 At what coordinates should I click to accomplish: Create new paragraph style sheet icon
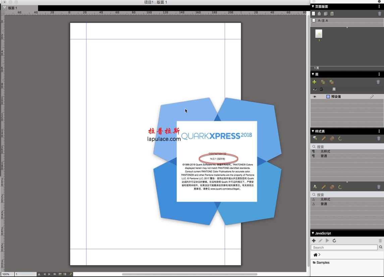[315, 138]
